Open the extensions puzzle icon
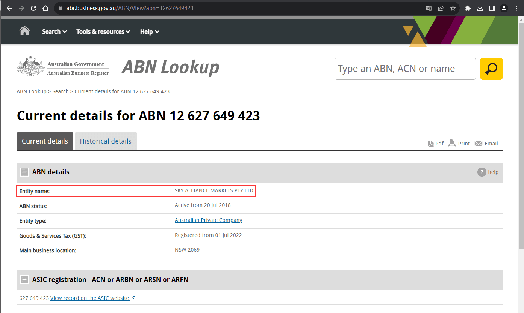The width and height of the screenshot is (524, 313). coord(468,8)
